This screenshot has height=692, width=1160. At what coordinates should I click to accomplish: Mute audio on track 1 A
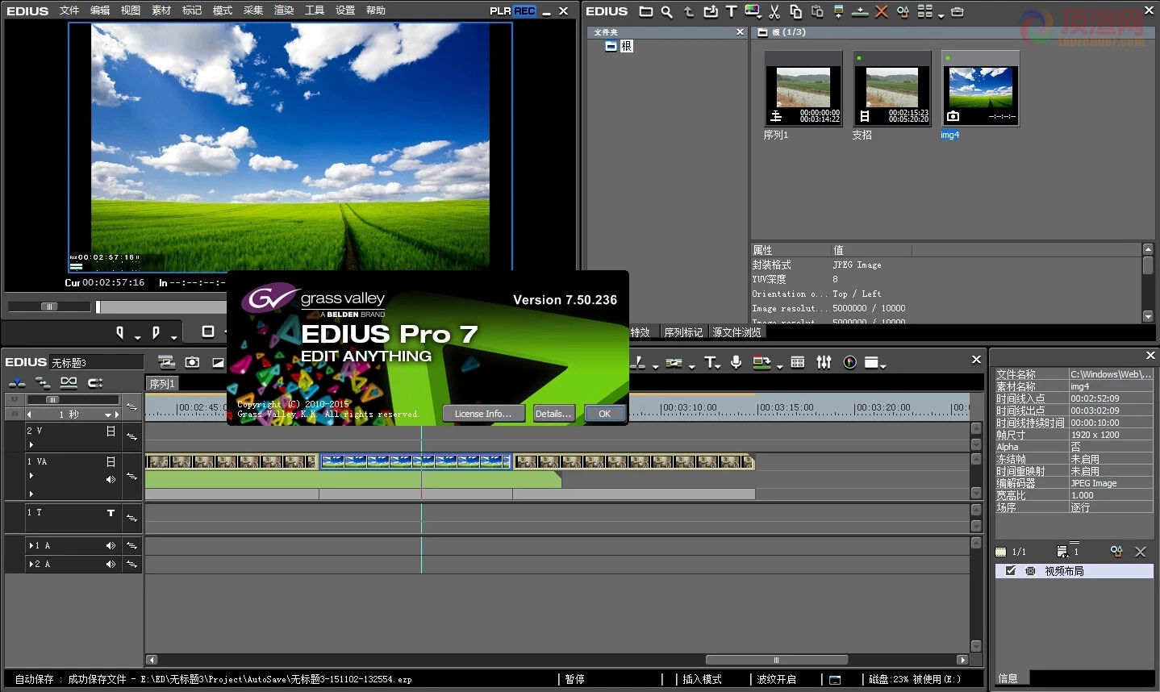click(x=111, y=546)
